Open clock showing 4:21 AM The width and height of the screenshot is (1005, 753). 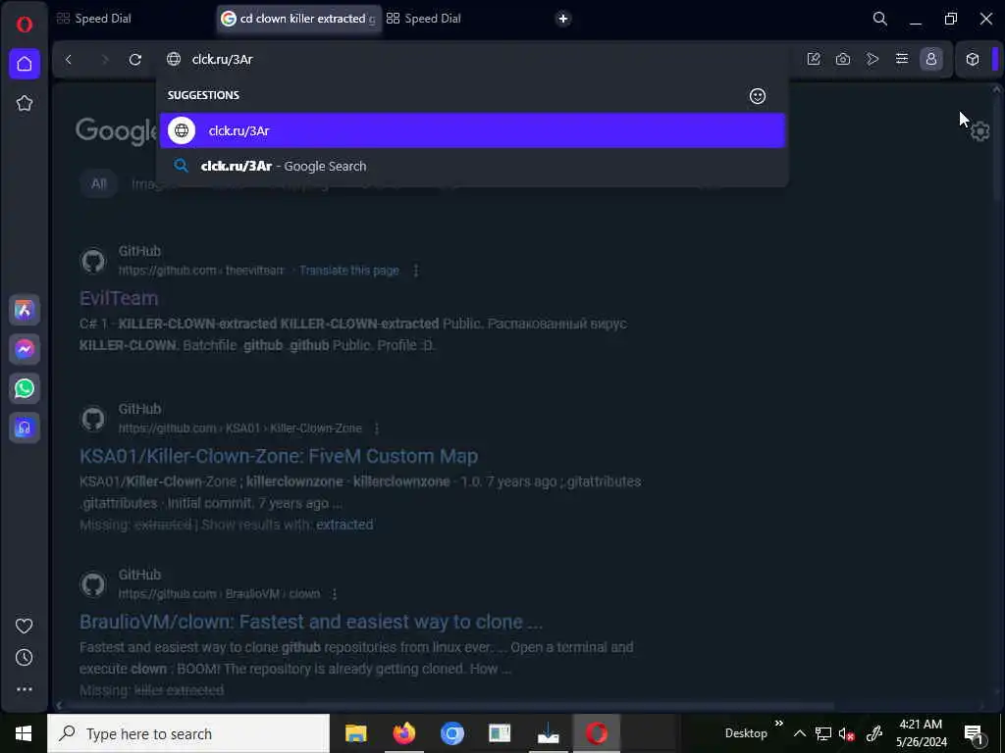tap(921, 733)
